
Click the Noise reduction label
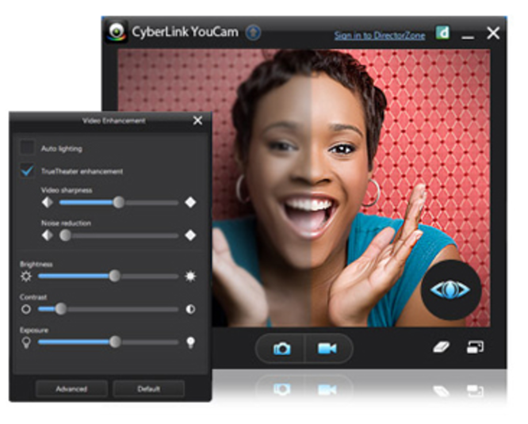click(66, 223)
